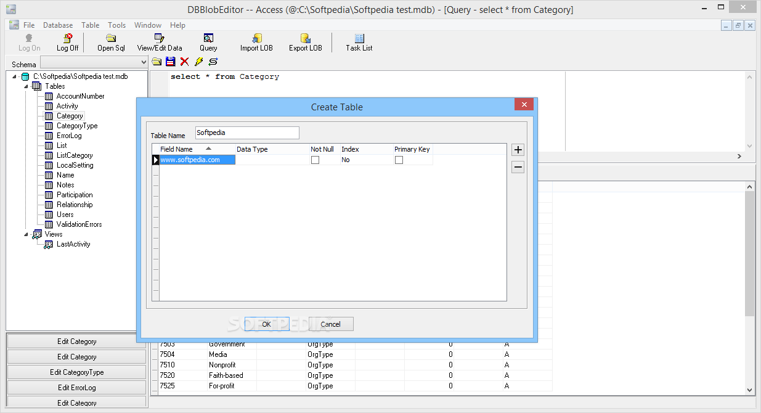
Task: Sort by the Field Name column header
Action: pyautogui.click(x=197, y=149)
